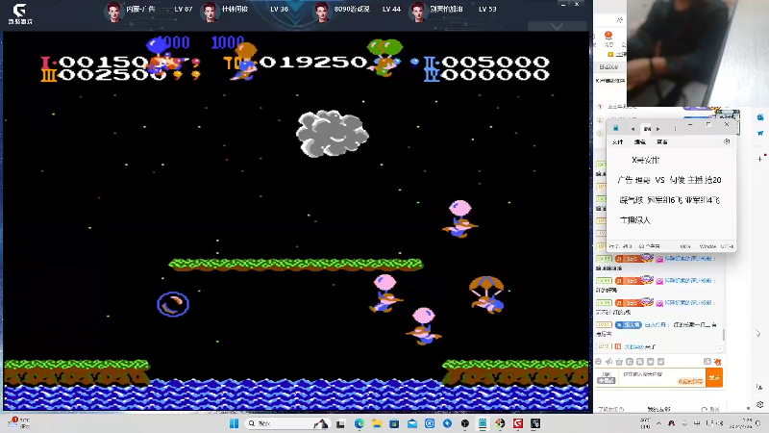Image resolution: width=769 pixels, height=433 pixels.
Task: Click the refresh link below chat input
Action: pos(710,409)
